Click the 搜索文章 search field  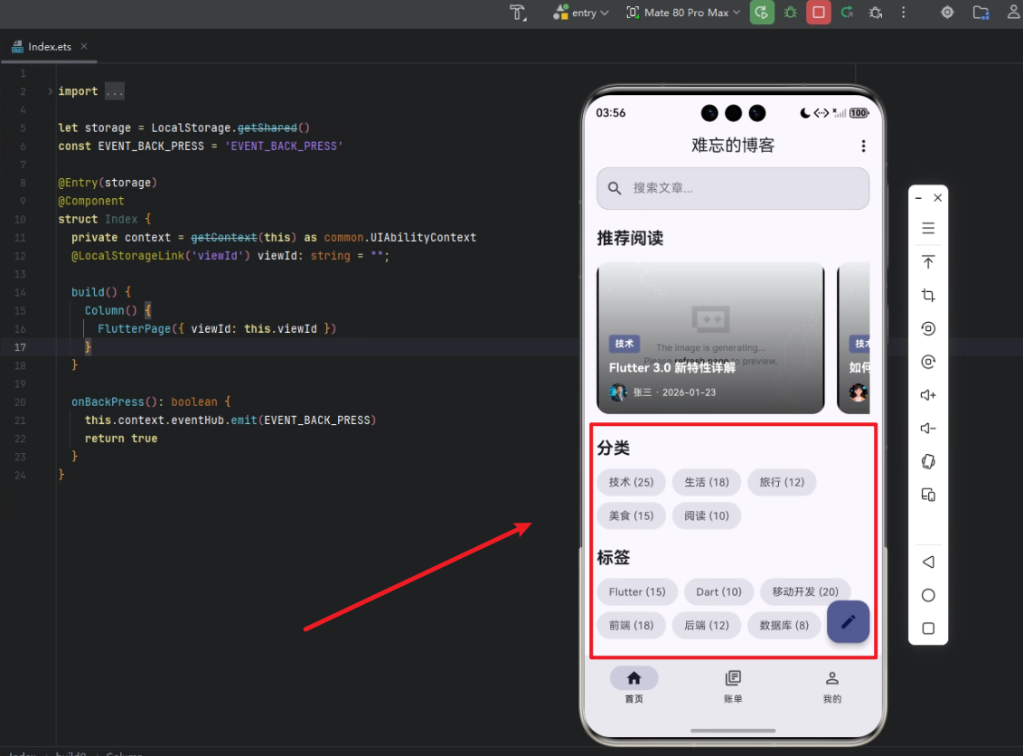[733, 188]
